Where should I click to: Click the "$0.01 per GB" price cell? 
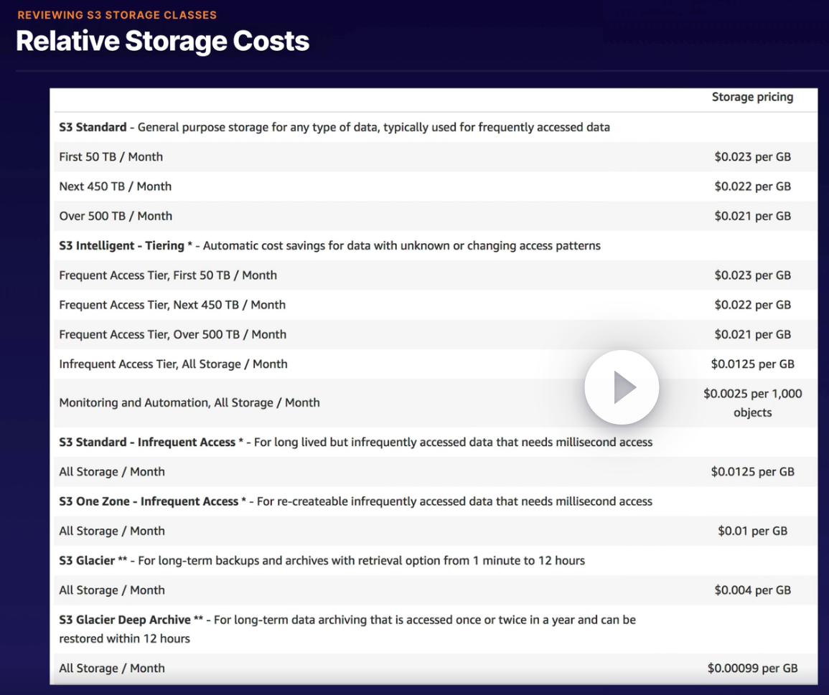pyautogui.click(x=752, y=531)
